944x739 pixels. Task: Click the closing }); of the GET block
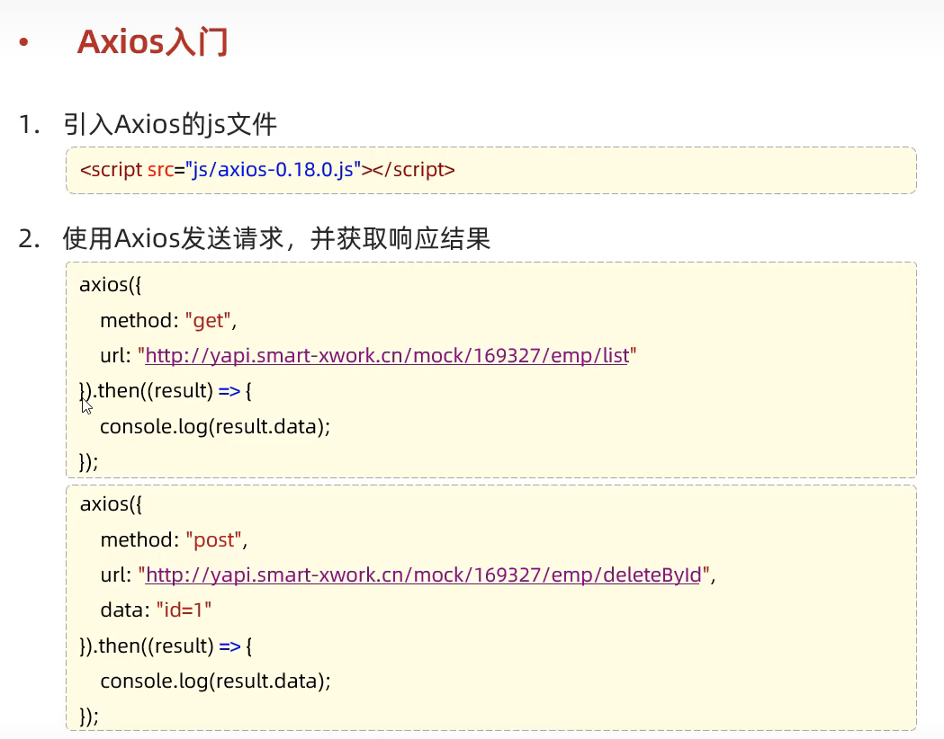(89, 461)
